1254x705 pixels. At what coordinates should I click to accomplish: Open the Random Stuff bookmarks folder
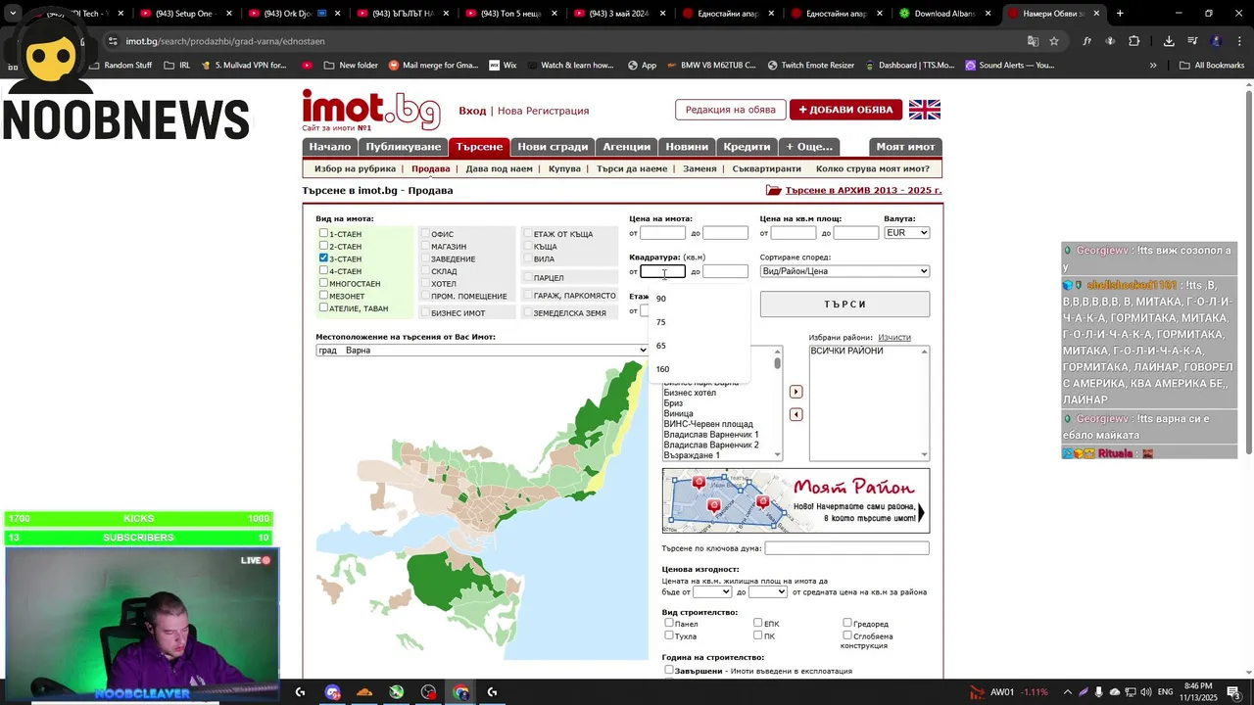tap(121, 65)
